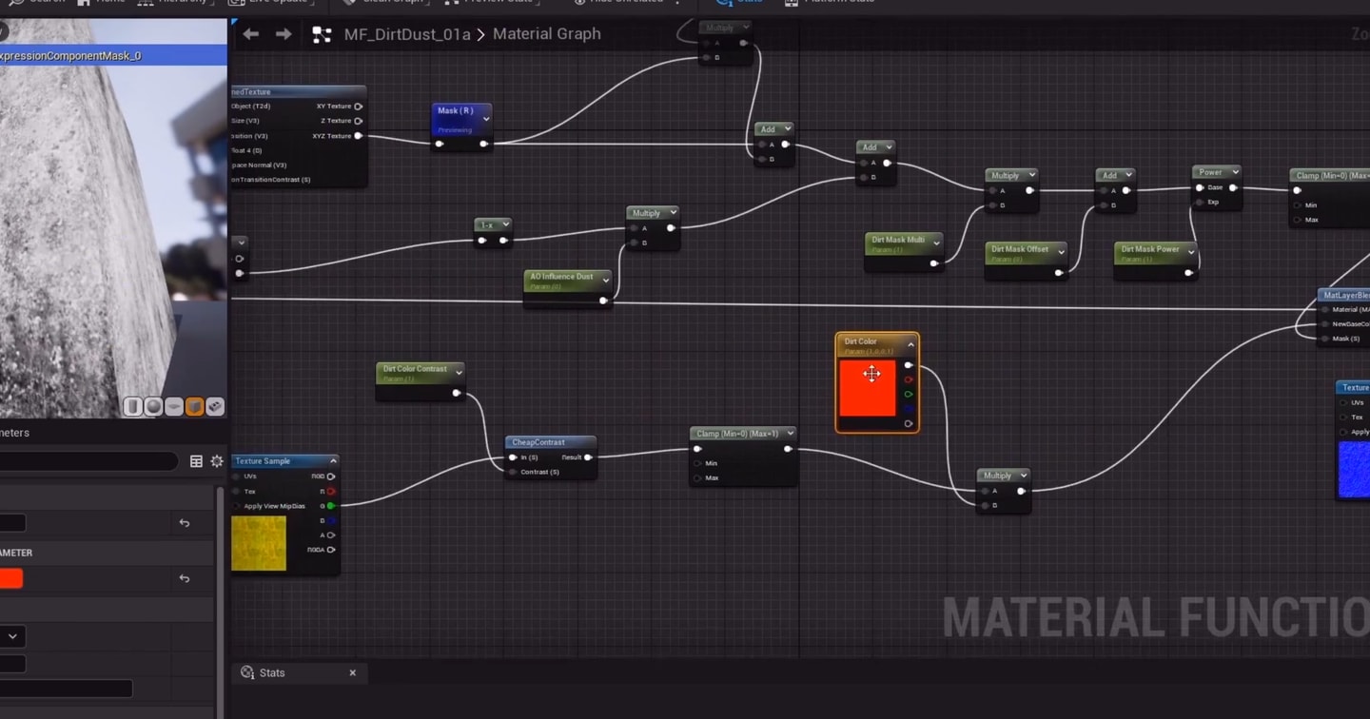Click the red Dirt Color swatch in the node

click(x=868, y=388)
